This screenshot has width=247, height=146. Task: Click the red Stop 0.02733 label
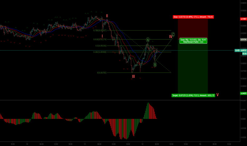(x=193, y=17)
